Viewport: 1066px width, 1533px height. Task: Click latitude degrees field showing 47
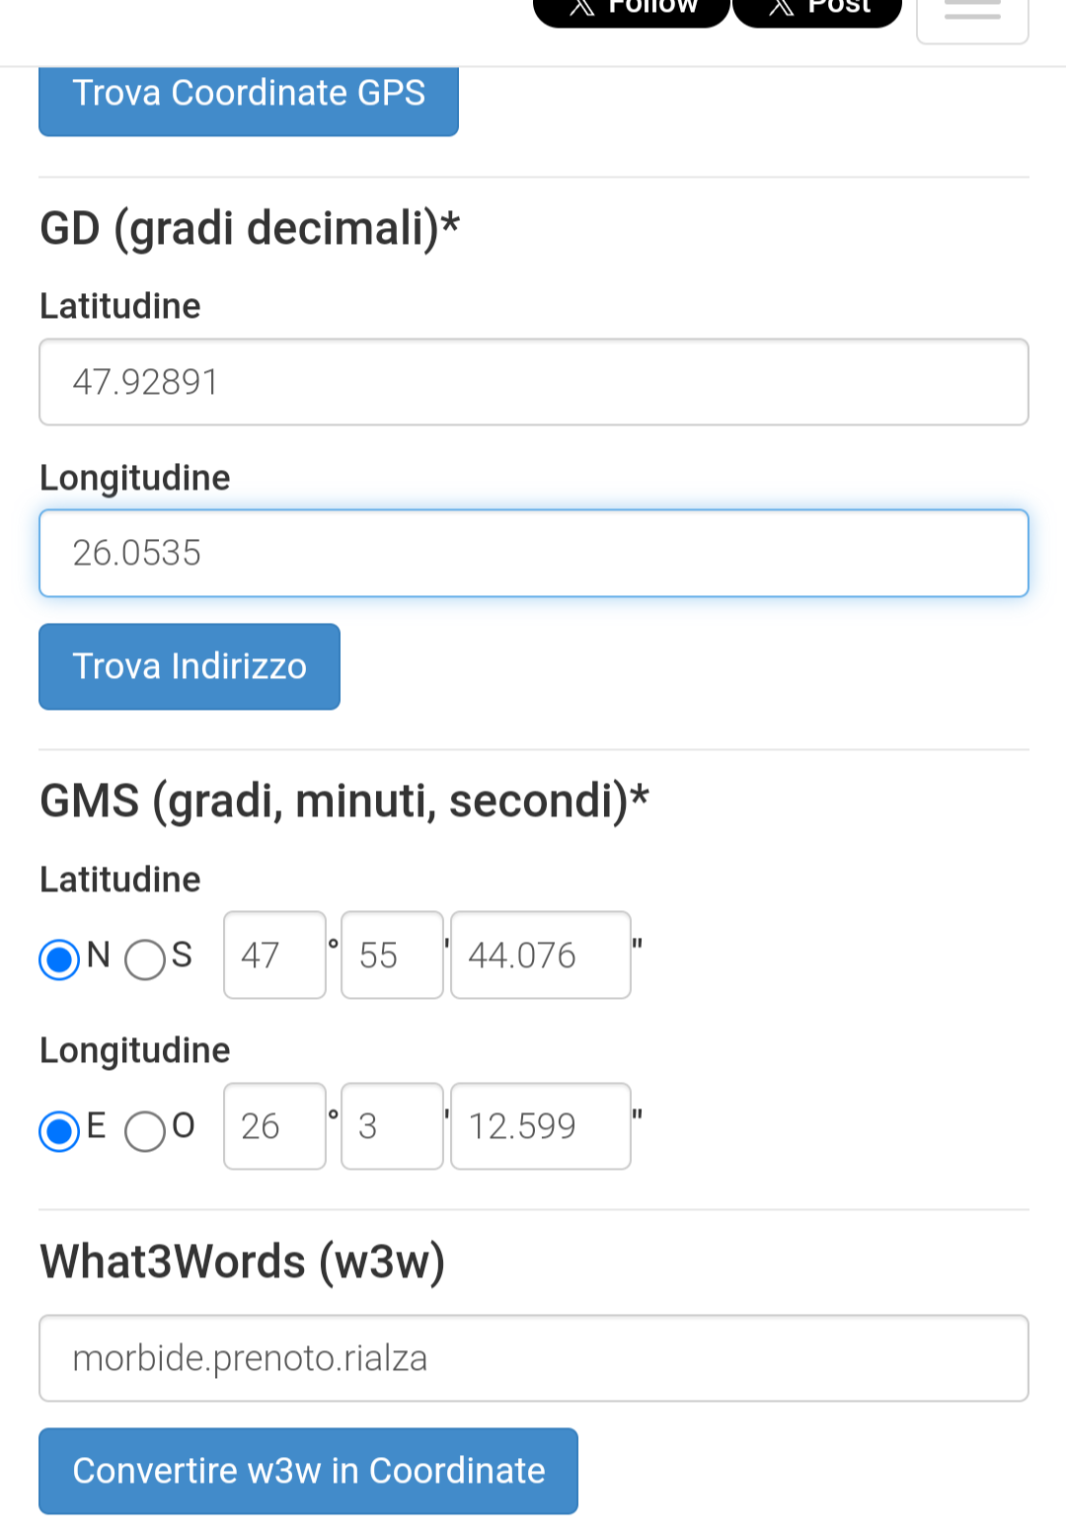274,955
